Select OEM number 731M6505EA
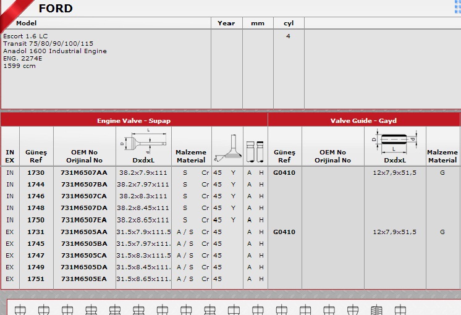This screenshot has height=315, width=461. 84,279
